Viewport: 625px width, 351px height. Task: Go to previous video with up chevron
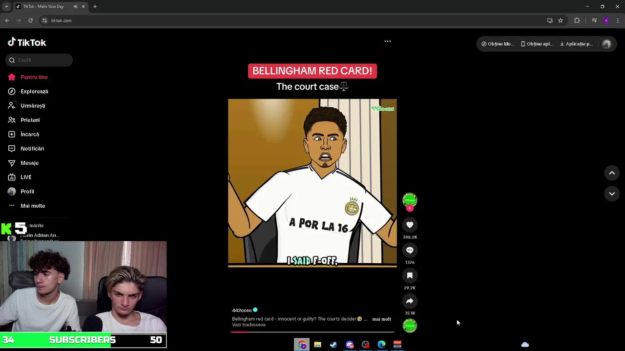click(612, 173)
